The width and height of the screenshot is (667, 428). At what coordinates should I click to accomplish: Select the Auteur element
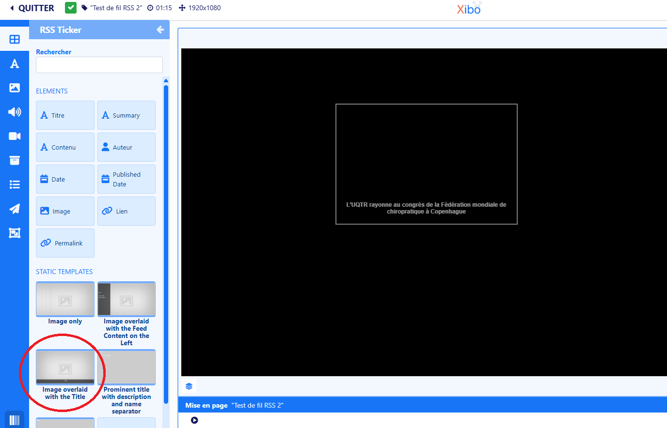point(127,147)
